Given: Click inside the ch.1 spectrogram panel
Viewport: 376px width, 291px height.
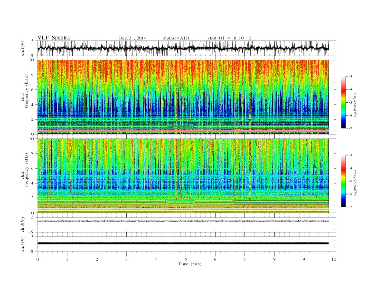Looking at the screenshot, I should [x=183, y=97].
